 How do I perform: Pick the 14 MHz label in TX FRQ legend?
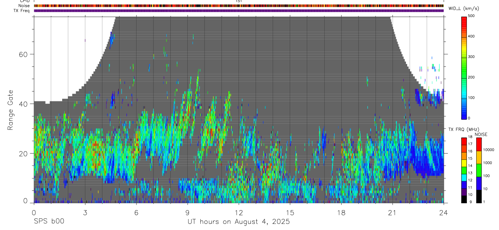point(471,166)
